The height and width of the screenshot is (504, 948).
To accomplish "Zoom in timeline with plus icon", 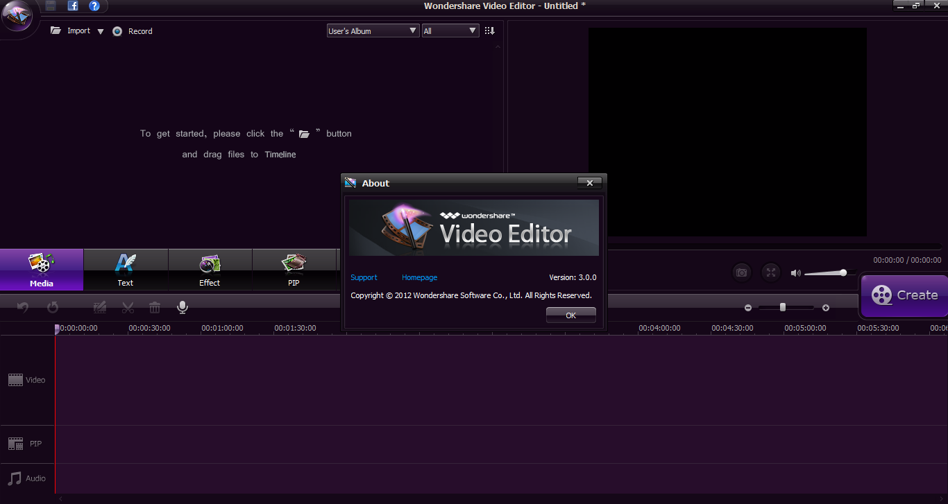I will pos(826,308).
